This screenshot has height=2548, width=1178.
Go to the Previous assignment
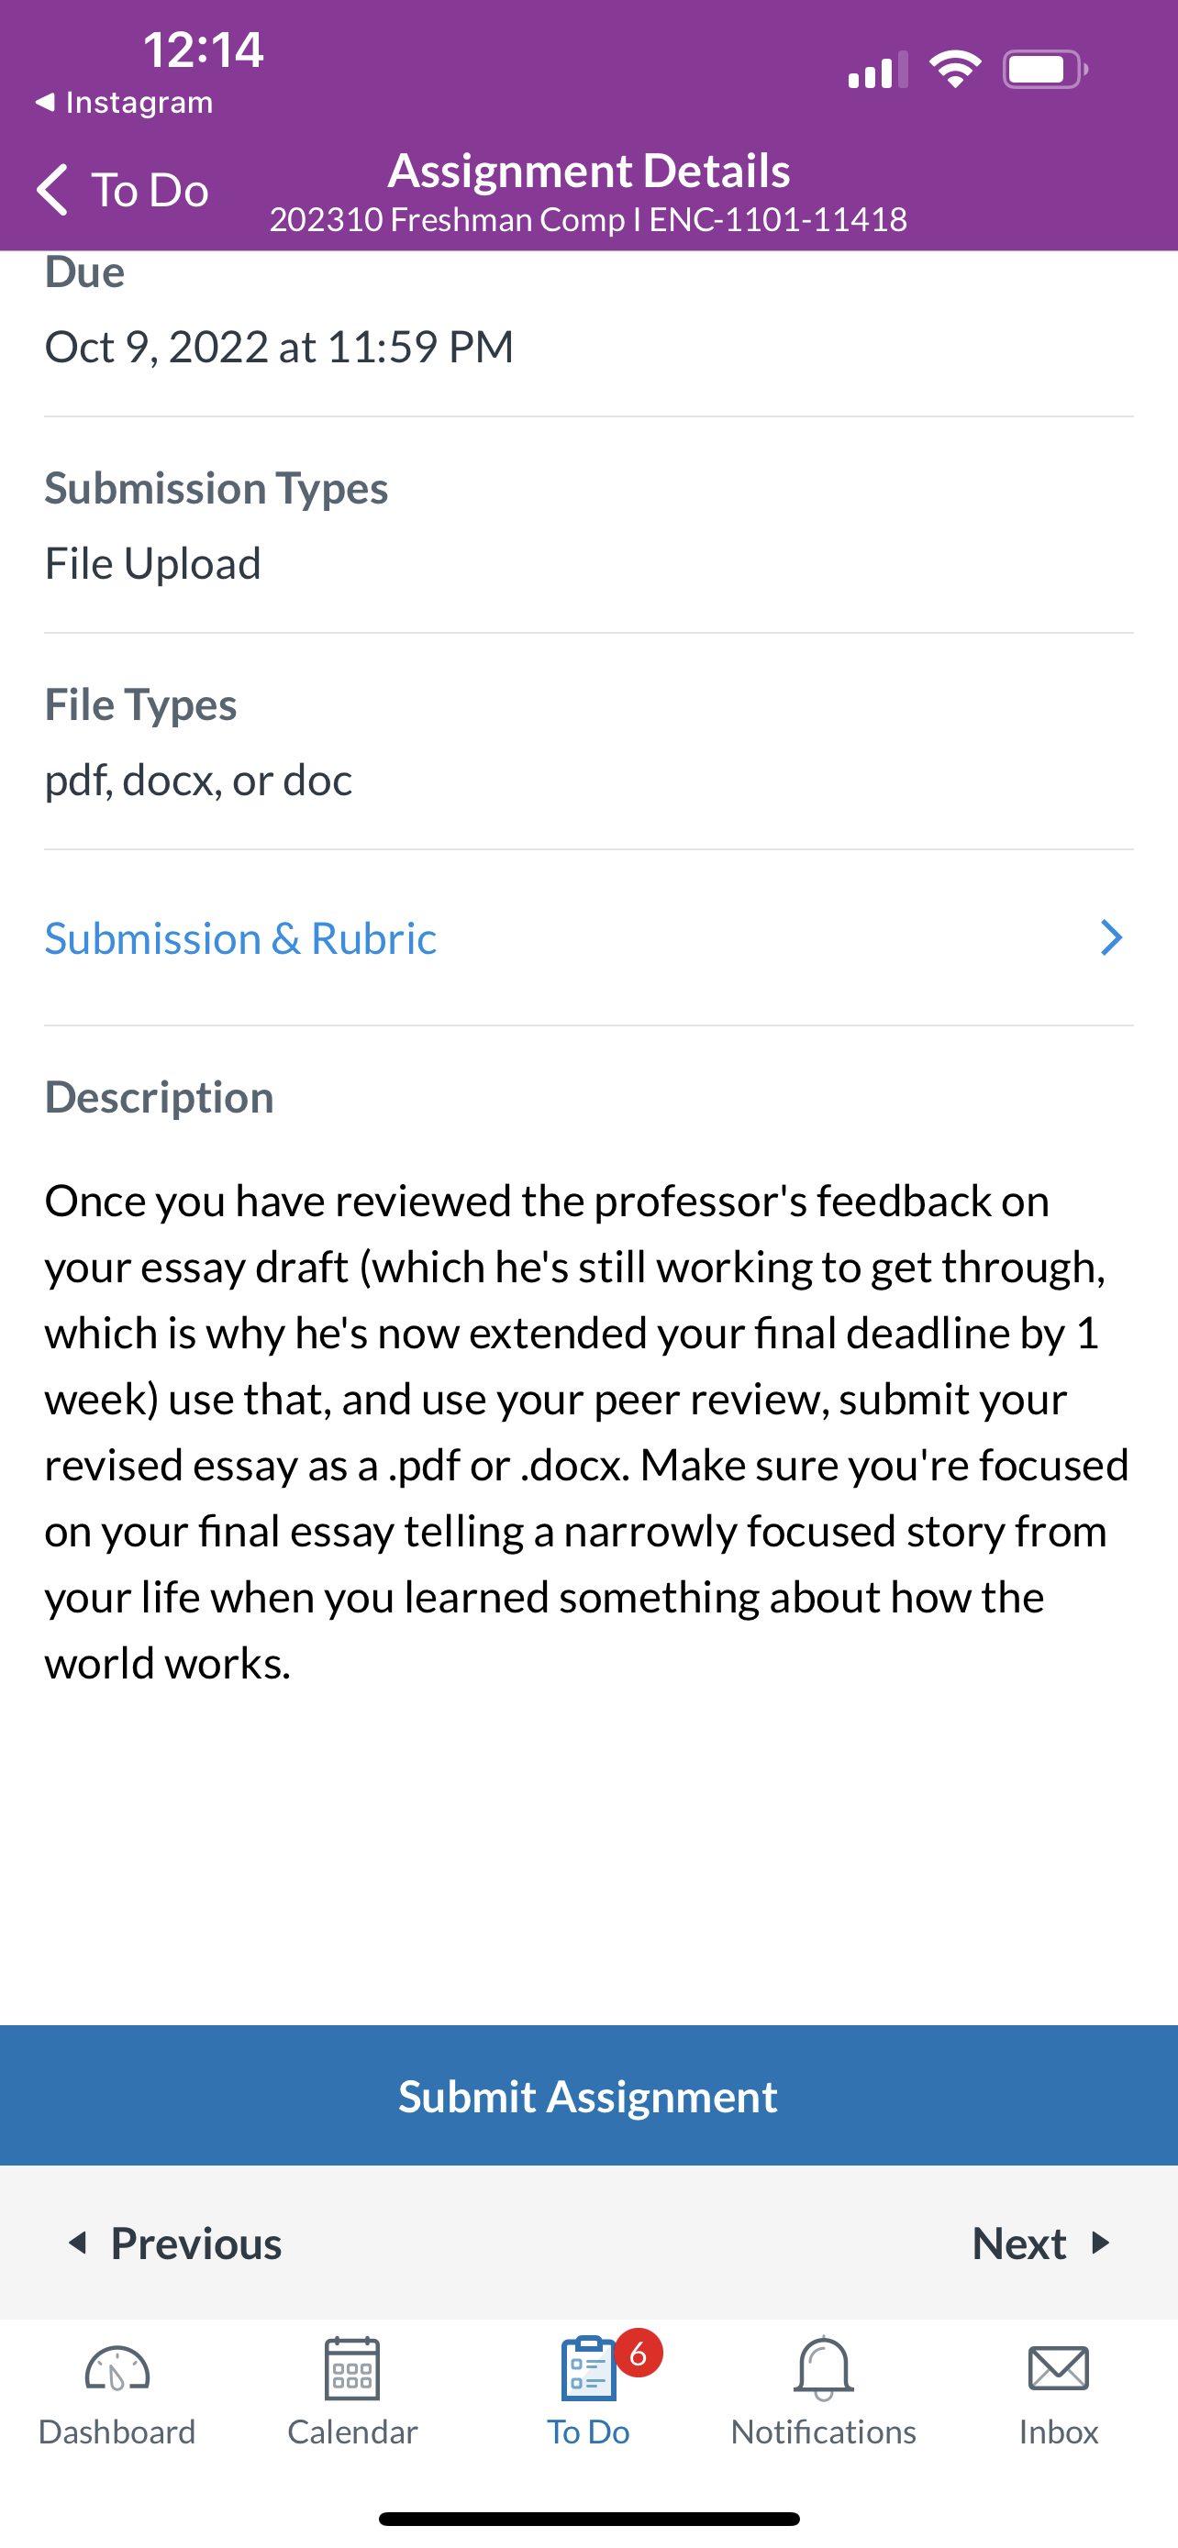(174, 2243)
